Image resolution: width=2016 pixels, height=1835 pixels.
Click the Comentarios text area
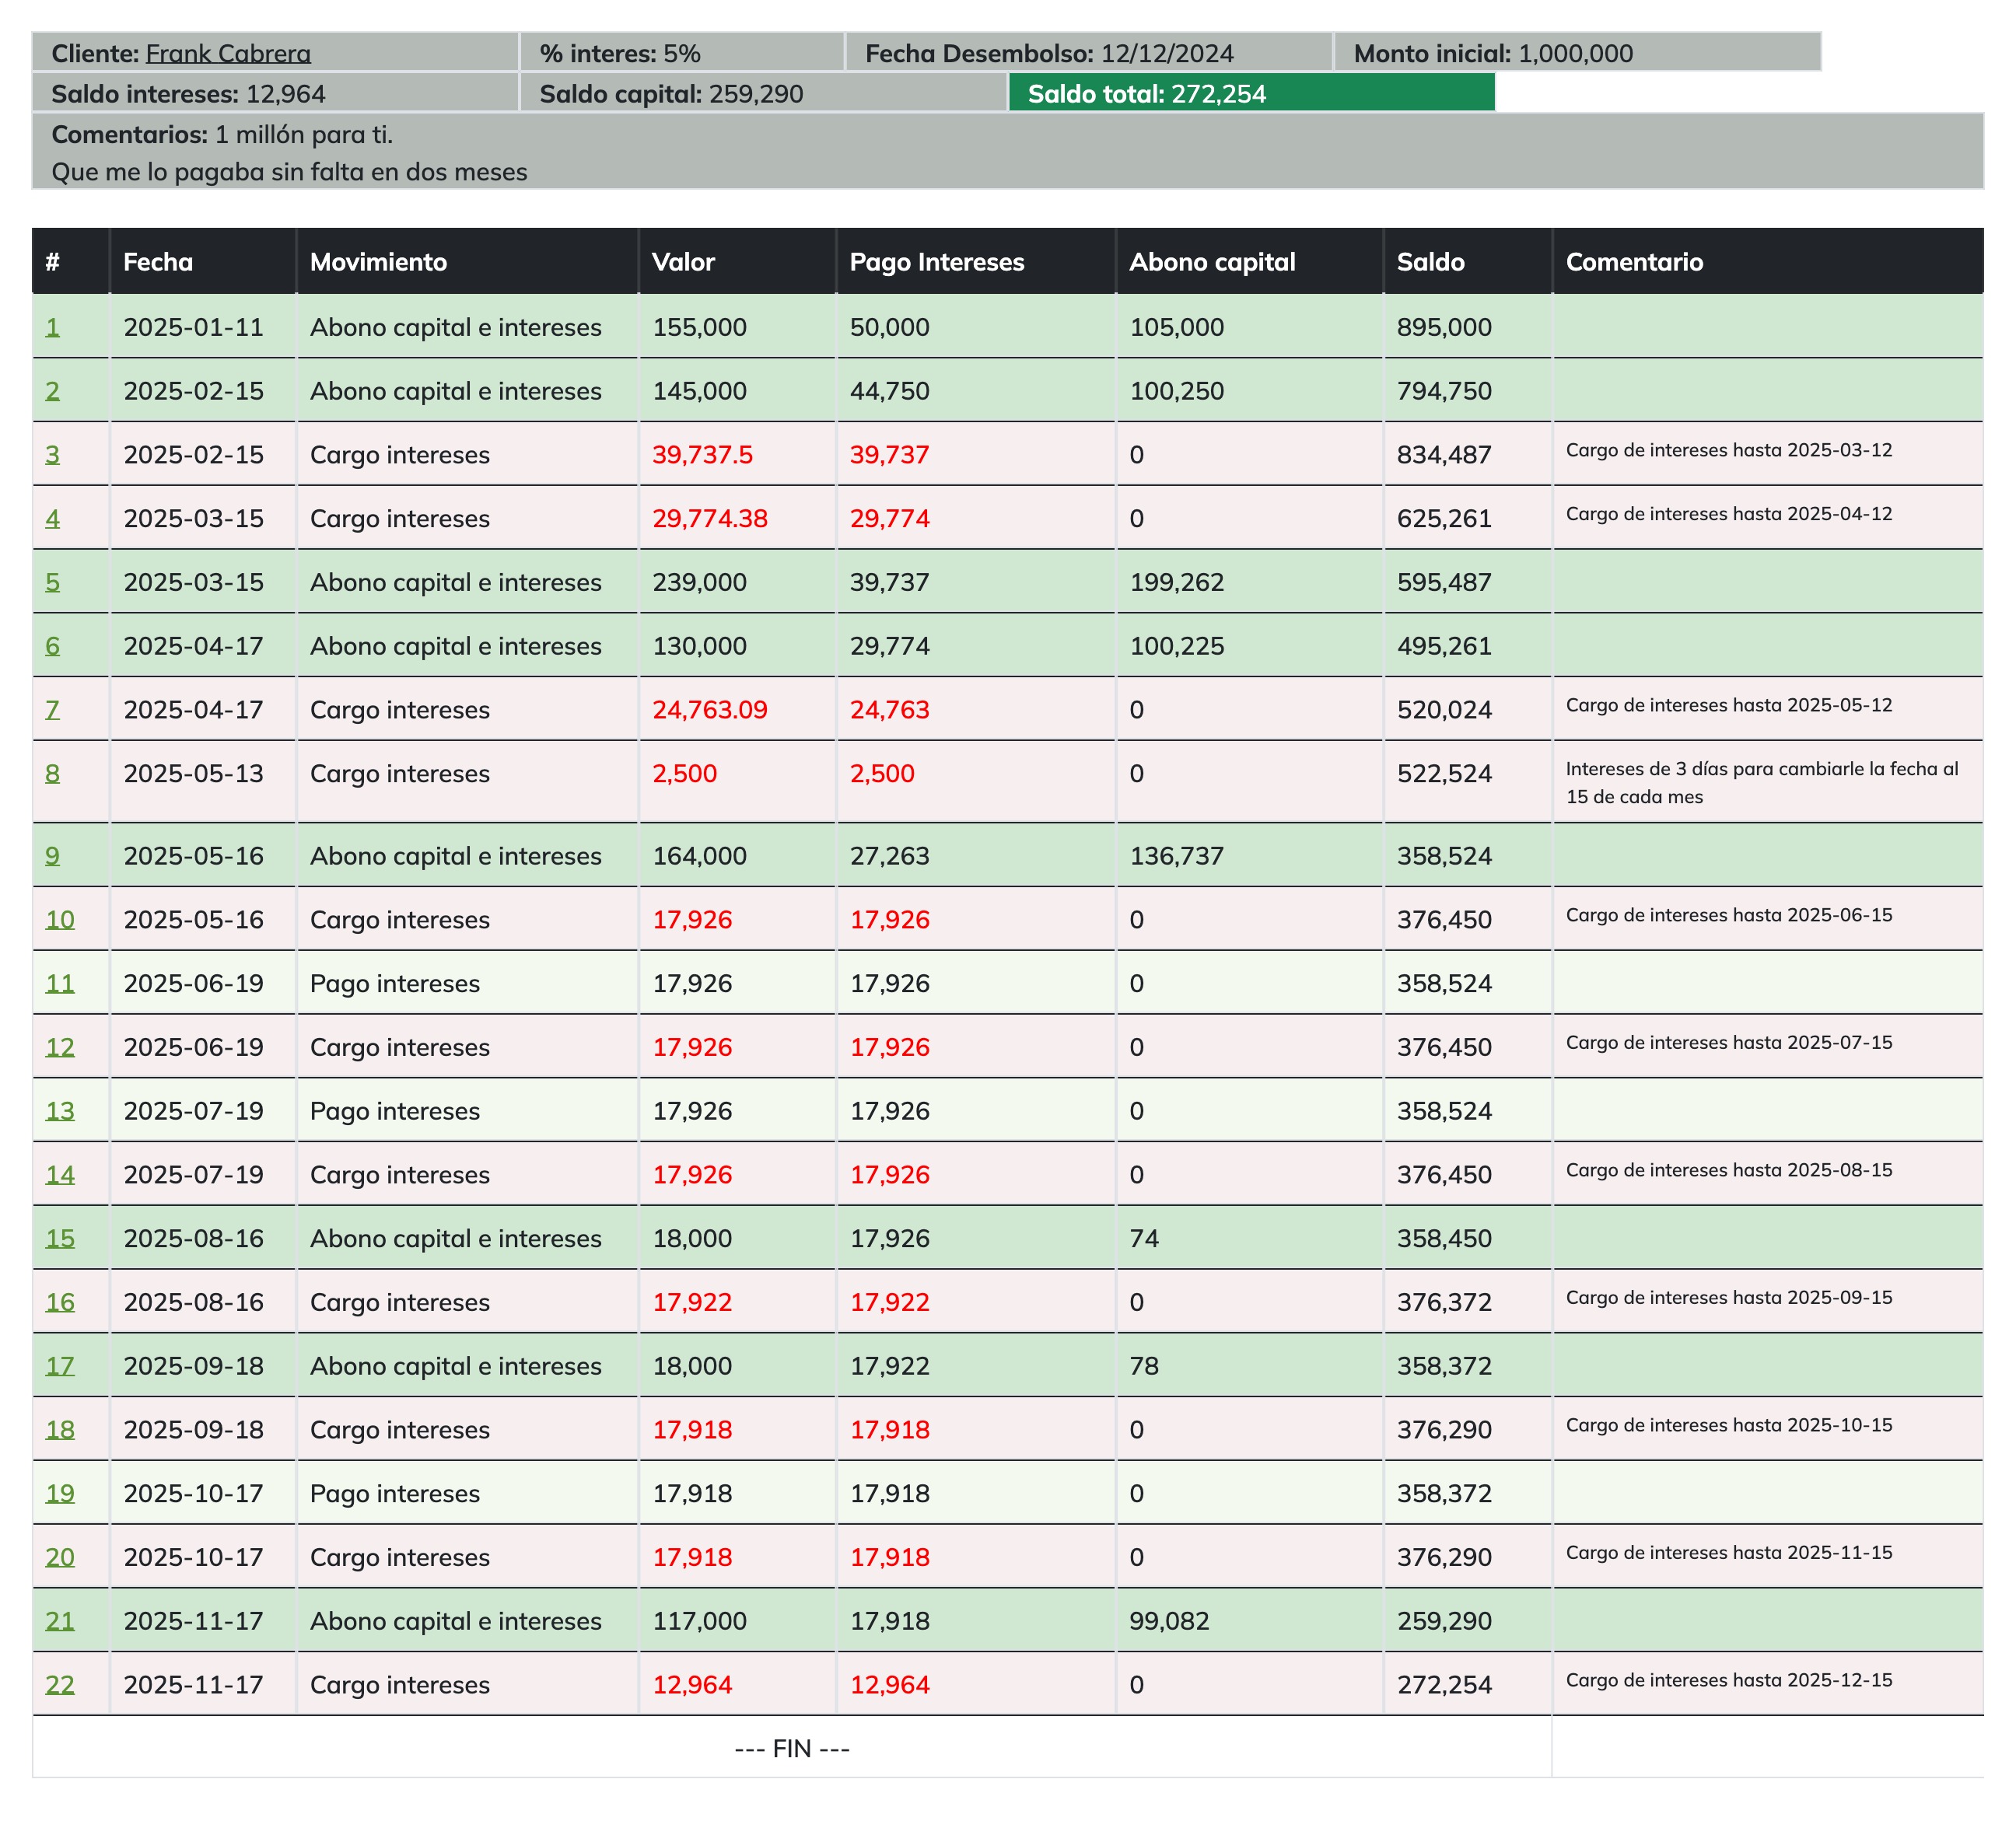tap(1006, 152)
